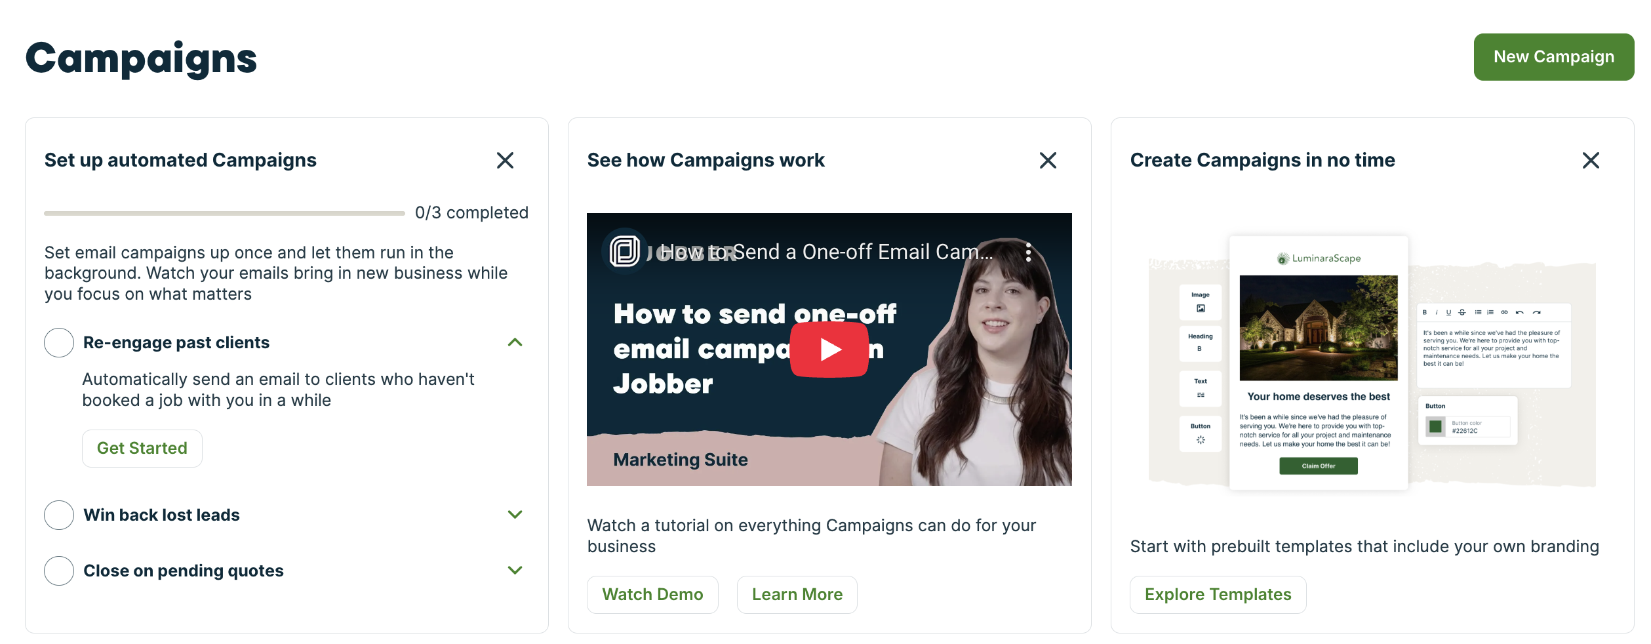Expand the 'Close on pending quotes' section

click(515, 571)
